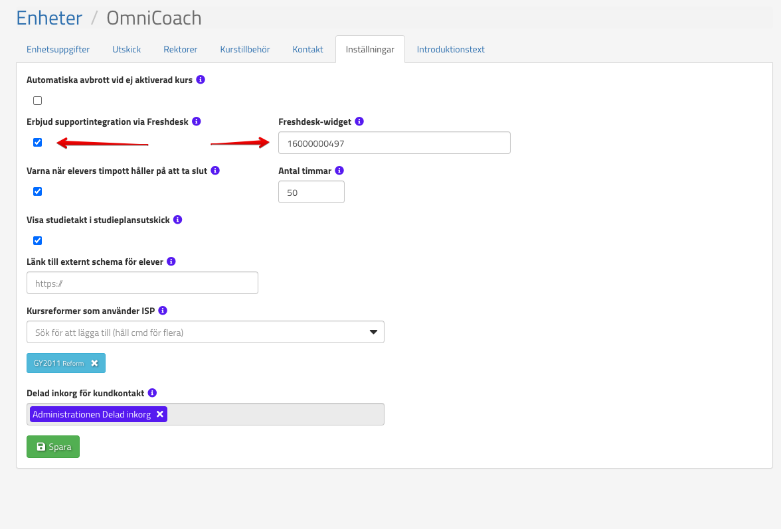Enable Automatiska avbrott vid ej aktiverad kurs checkbox
This screenshot has width=781, height=529.
[x=38, y=101]
